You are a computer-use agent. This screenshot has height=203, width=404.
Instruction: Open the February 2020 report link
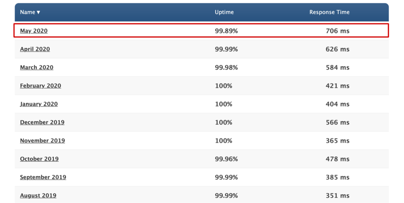coord(40,86)
